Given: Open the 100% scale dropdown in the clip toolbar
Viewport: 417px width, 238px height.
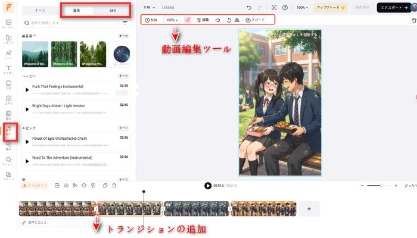Looking at the screenshot, I should (172, 20).
